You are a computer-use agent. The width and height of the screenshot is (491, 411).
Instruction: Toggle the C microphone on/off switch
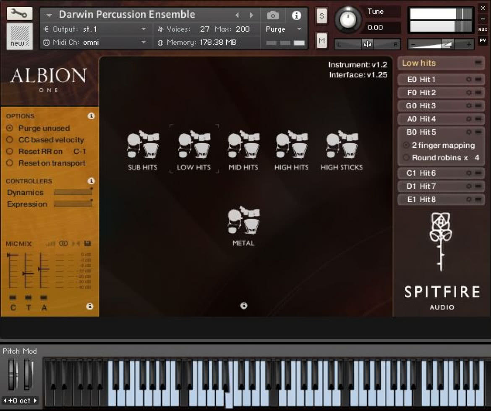[13, 297]
